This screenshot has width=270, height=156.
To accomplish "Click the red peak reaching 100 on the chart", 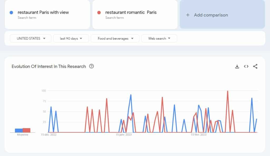I will [x=227, y=91].
